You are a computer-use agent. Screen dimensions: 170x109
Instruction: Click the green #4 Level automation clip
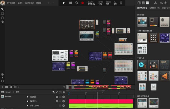[101, 106]
